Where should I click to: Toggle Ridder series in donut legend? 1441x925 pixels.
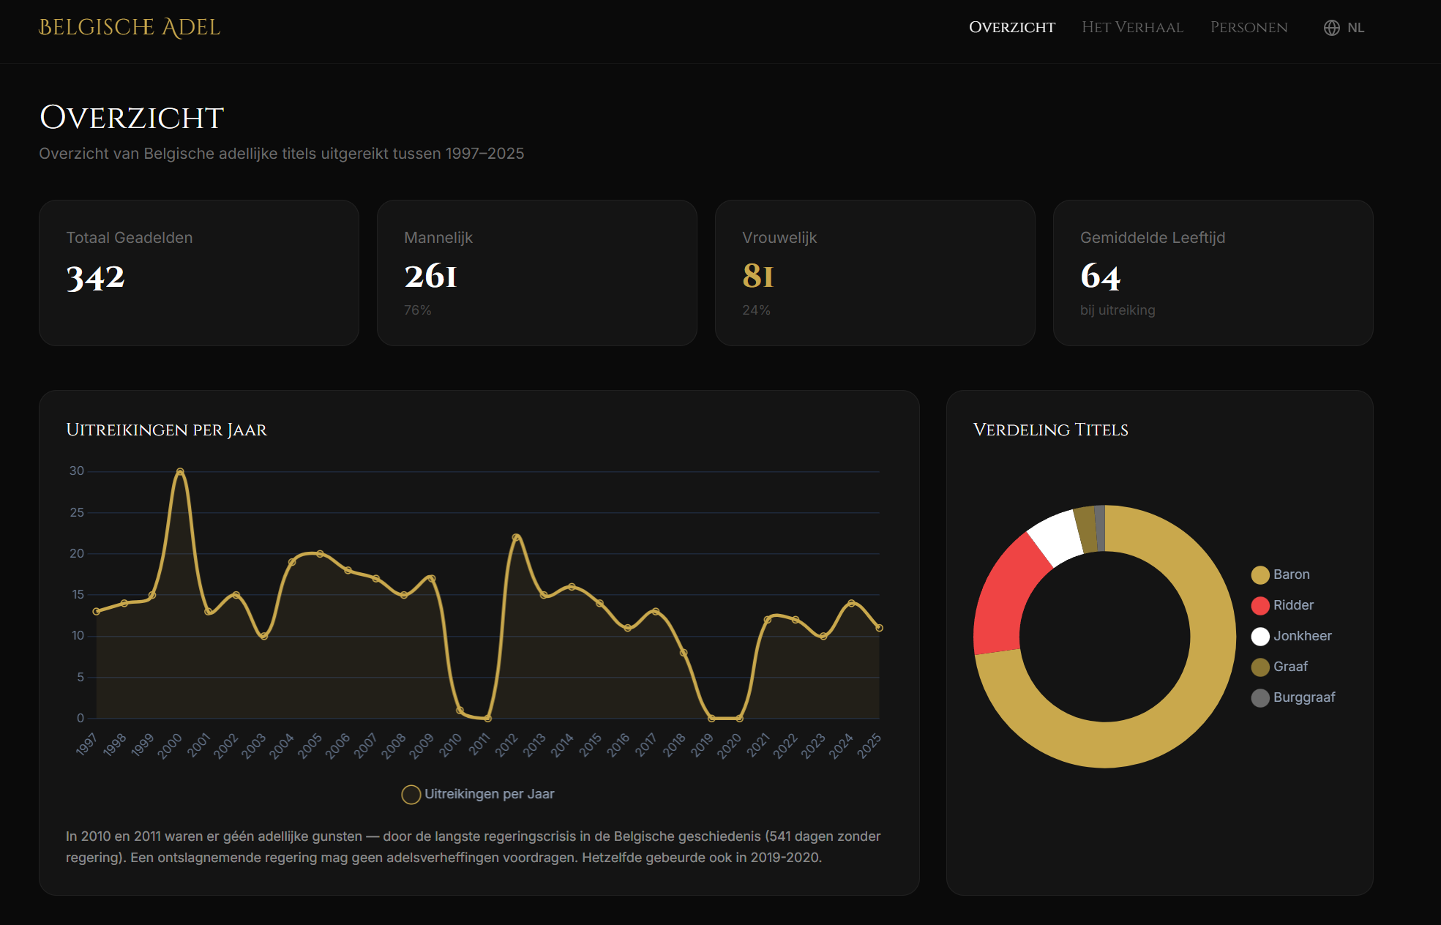[x=1260, y=606]
